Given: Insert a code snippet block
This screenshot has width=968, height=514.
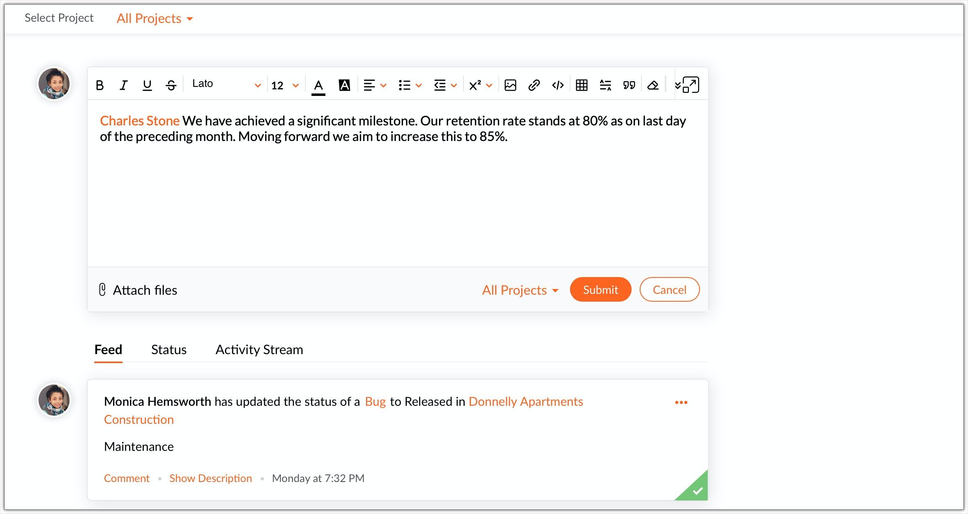Looking at the screenshot, I should pos(558,85).
